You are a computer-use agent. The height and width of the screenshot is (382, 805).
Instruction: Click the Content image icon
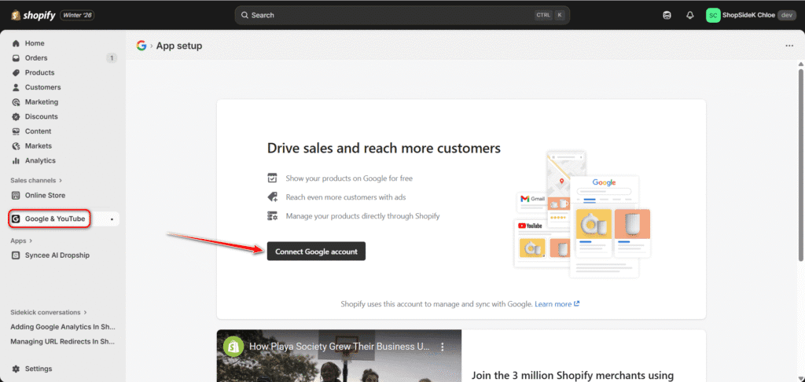pyautogui.click(x=16, y=131)
